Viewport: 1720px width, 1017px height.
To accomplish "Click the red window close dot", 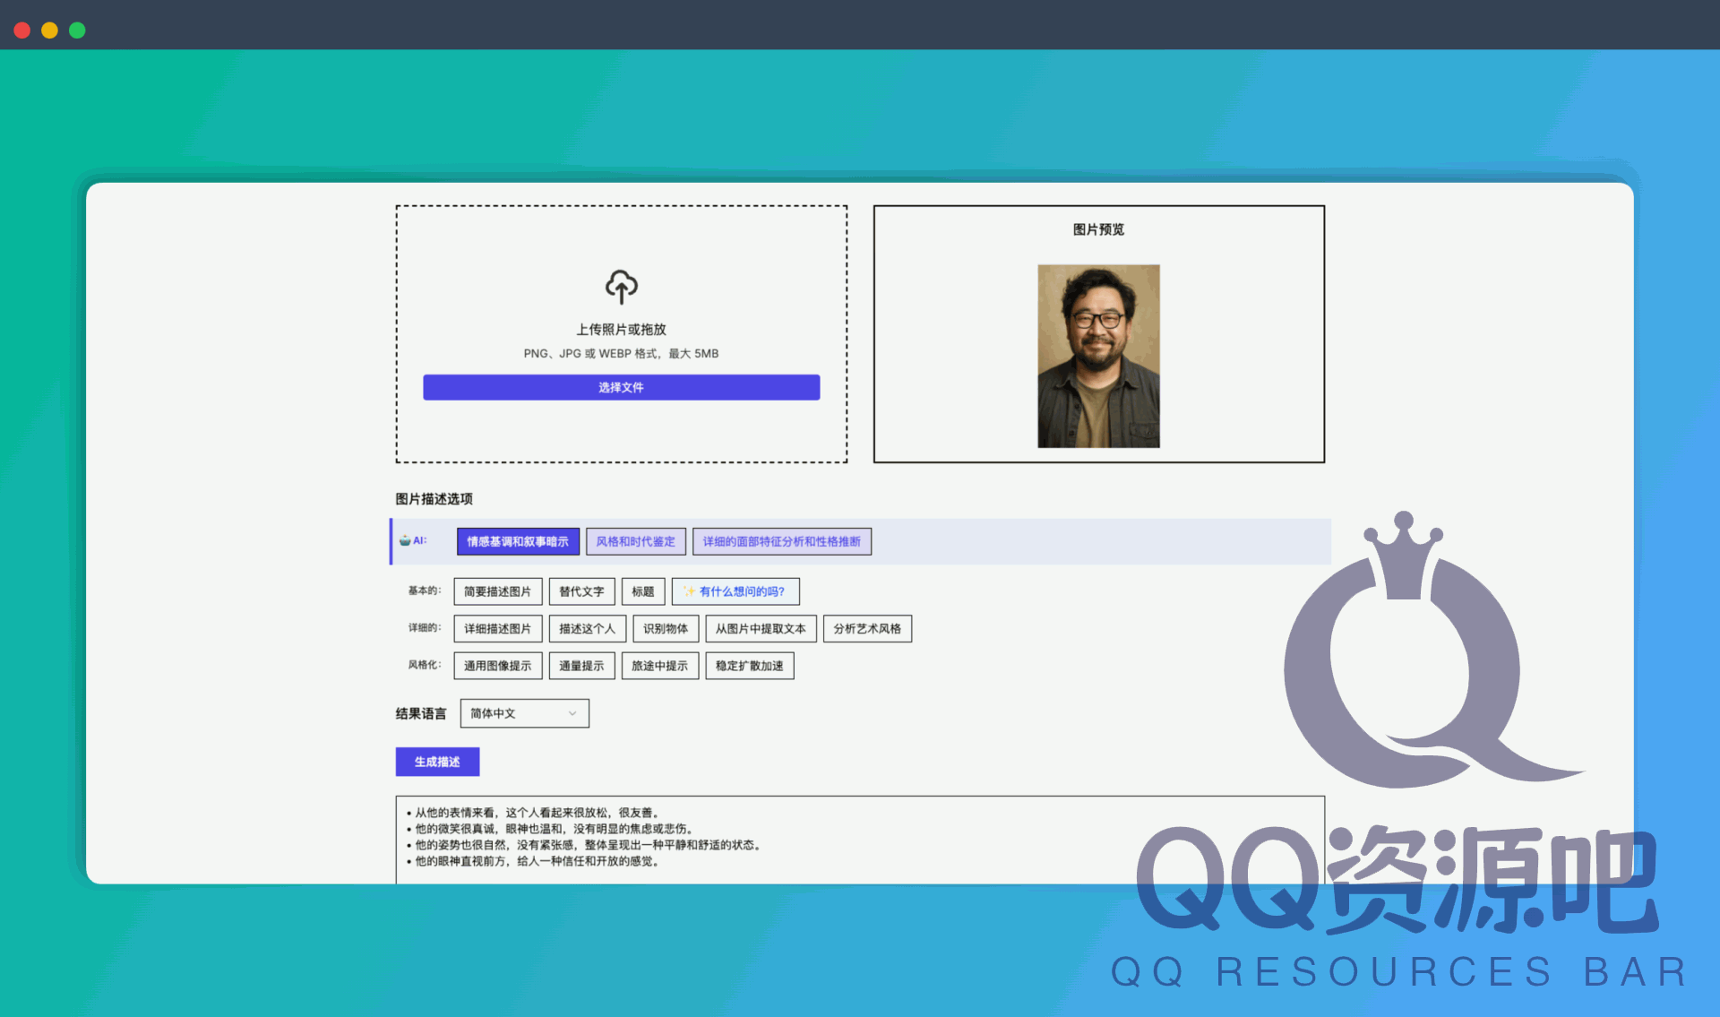I will coord(22,30).
